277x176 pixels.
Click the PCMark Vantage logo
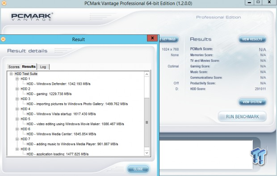32,17
